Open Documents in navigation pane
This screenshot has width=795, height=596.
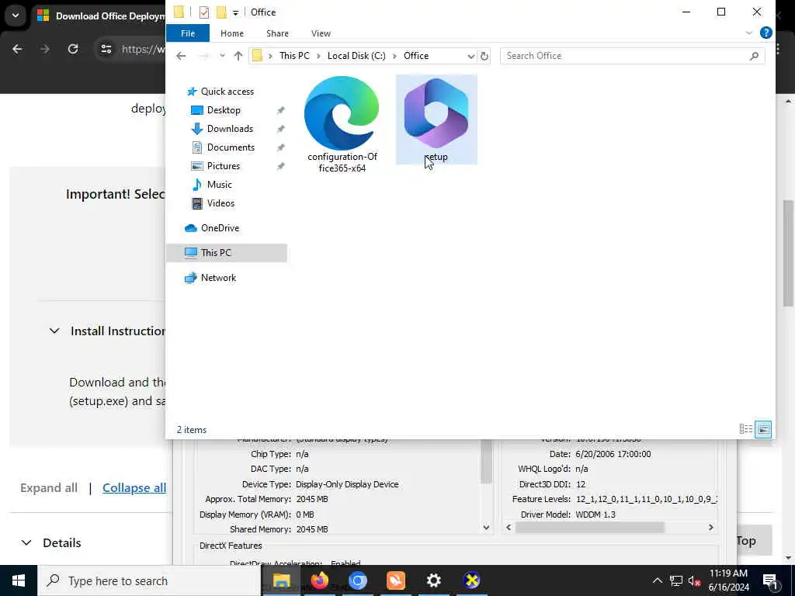coord(231,147)
